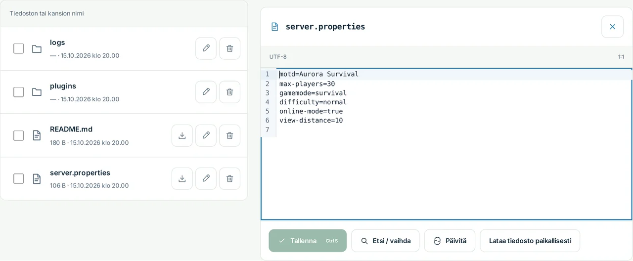The height and width of the screenshot is (261, 633).
Task: Download README.md with the download icon
Action: pyautogui.click(x=182, y=135)
